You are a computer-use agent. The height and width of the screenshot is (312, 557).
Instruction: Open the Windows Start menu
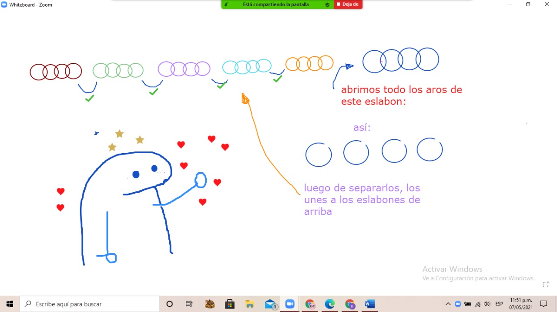pos(10,304)
